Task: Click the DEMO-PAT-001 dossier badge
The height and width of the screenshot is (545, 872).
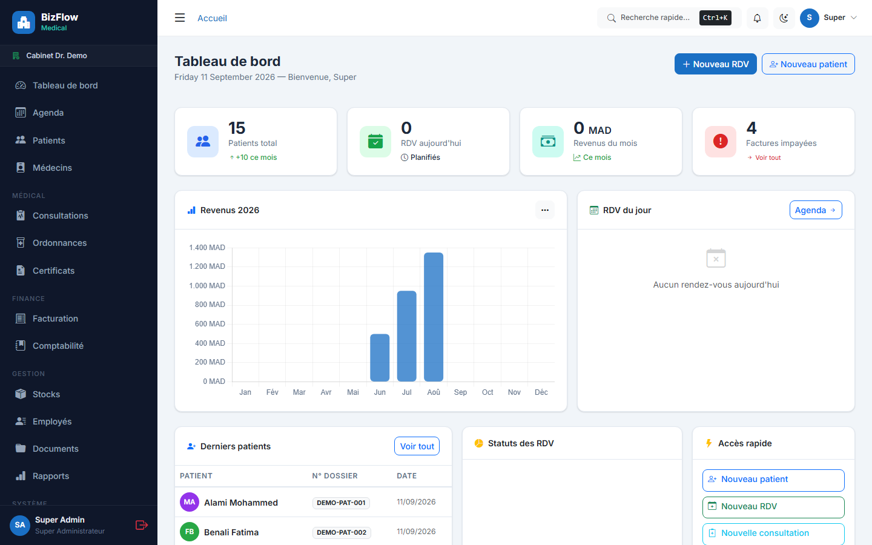Action: pyautogui.click(x=341, y=503)
